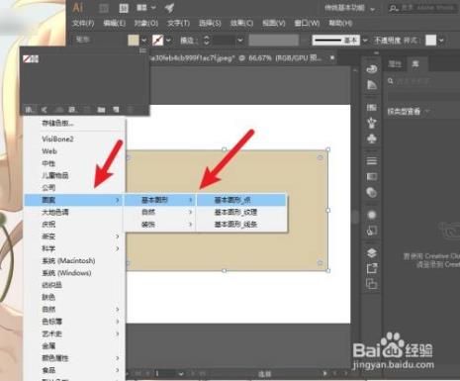Select 基本图形 in the 图案 submenu

pyautogui.click(x=160, y=200)
